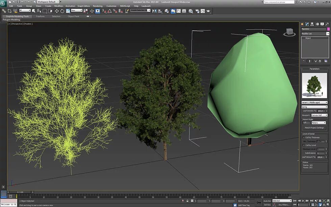Screen dimensions: 331x207
Task: Open the Material Editor icon
Action: 190,11
